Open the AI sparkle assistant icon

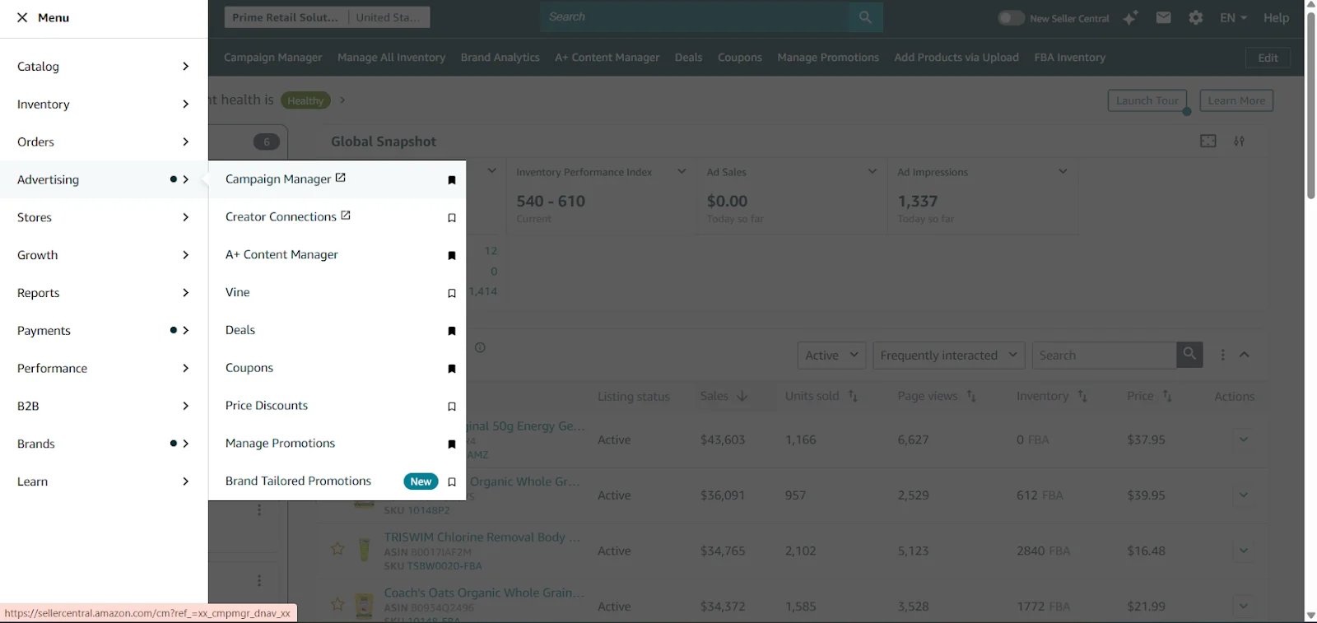(x=1130, y=17)
